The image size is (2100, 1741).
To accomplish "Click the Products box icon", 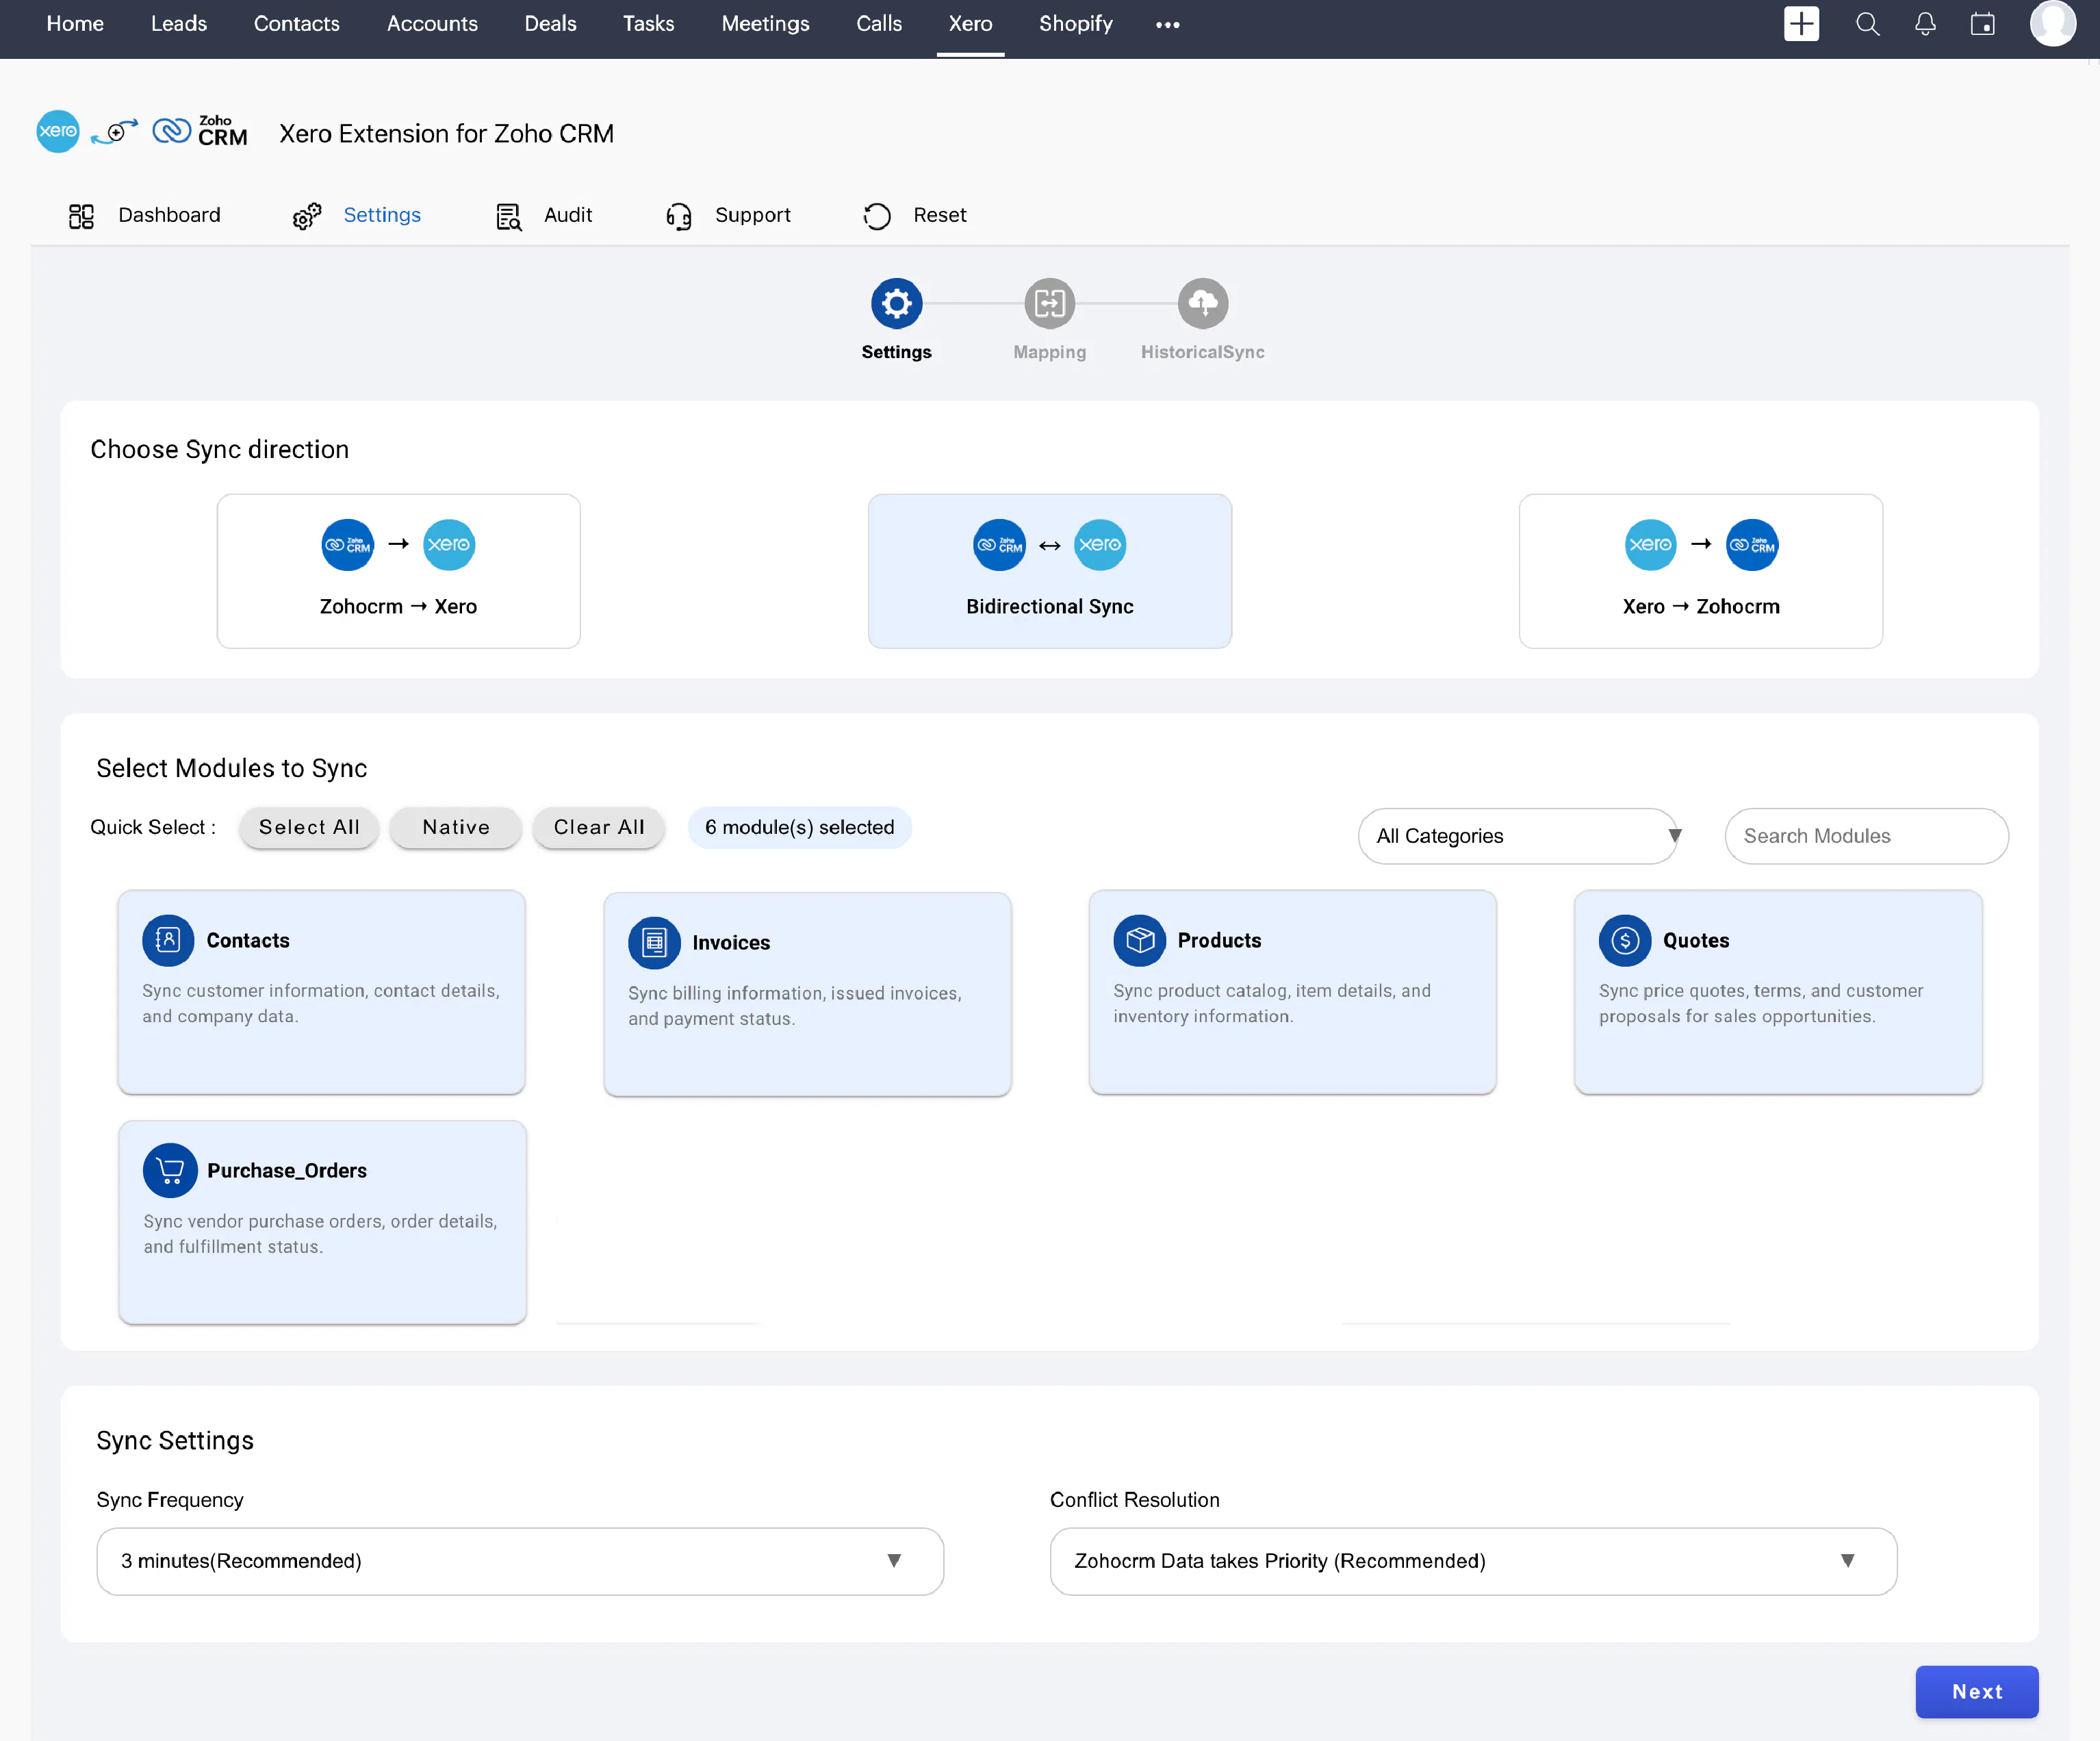I will click(1139, 940).
